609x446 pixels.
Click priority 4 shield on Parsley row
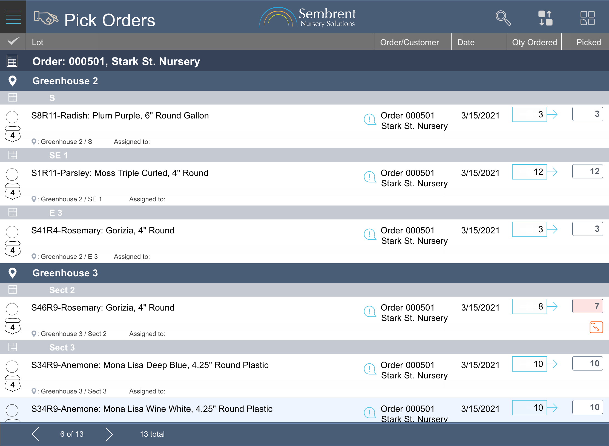13,192
